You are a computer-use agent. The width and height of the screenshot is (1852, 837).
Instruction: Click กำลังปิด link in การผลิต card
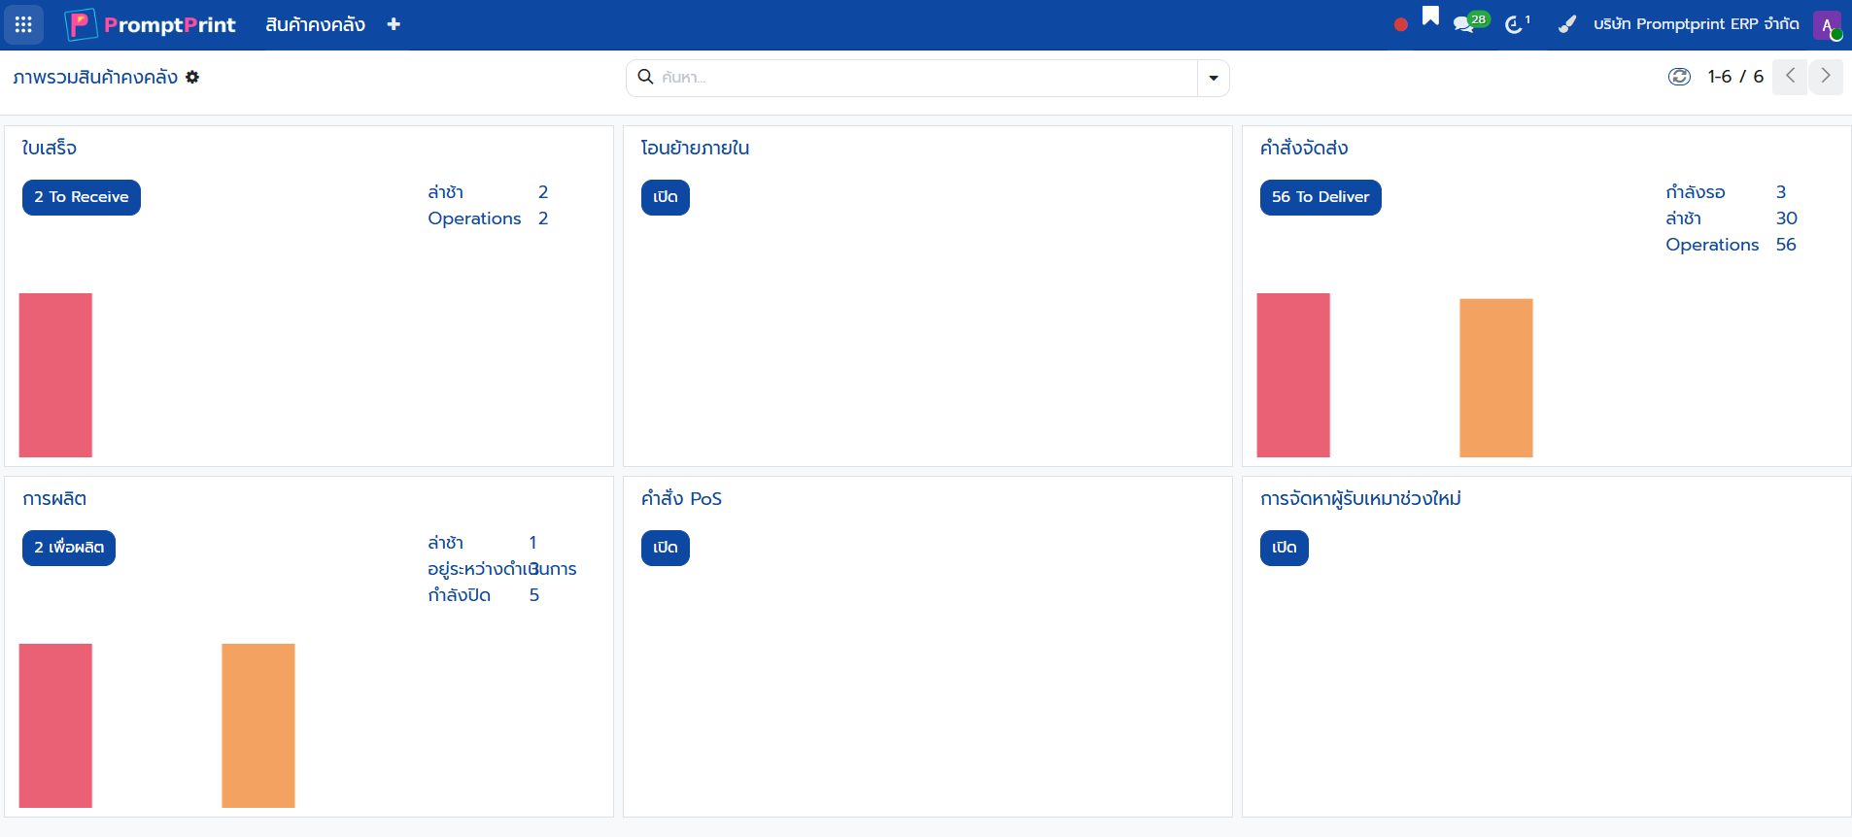(460, 595)
